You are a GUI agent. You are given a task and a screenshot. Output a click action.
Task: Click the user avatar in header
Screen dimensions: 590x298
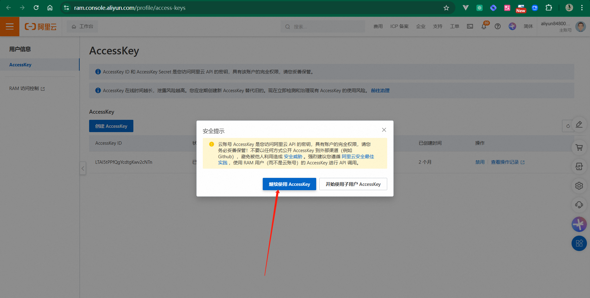point(580,26)
